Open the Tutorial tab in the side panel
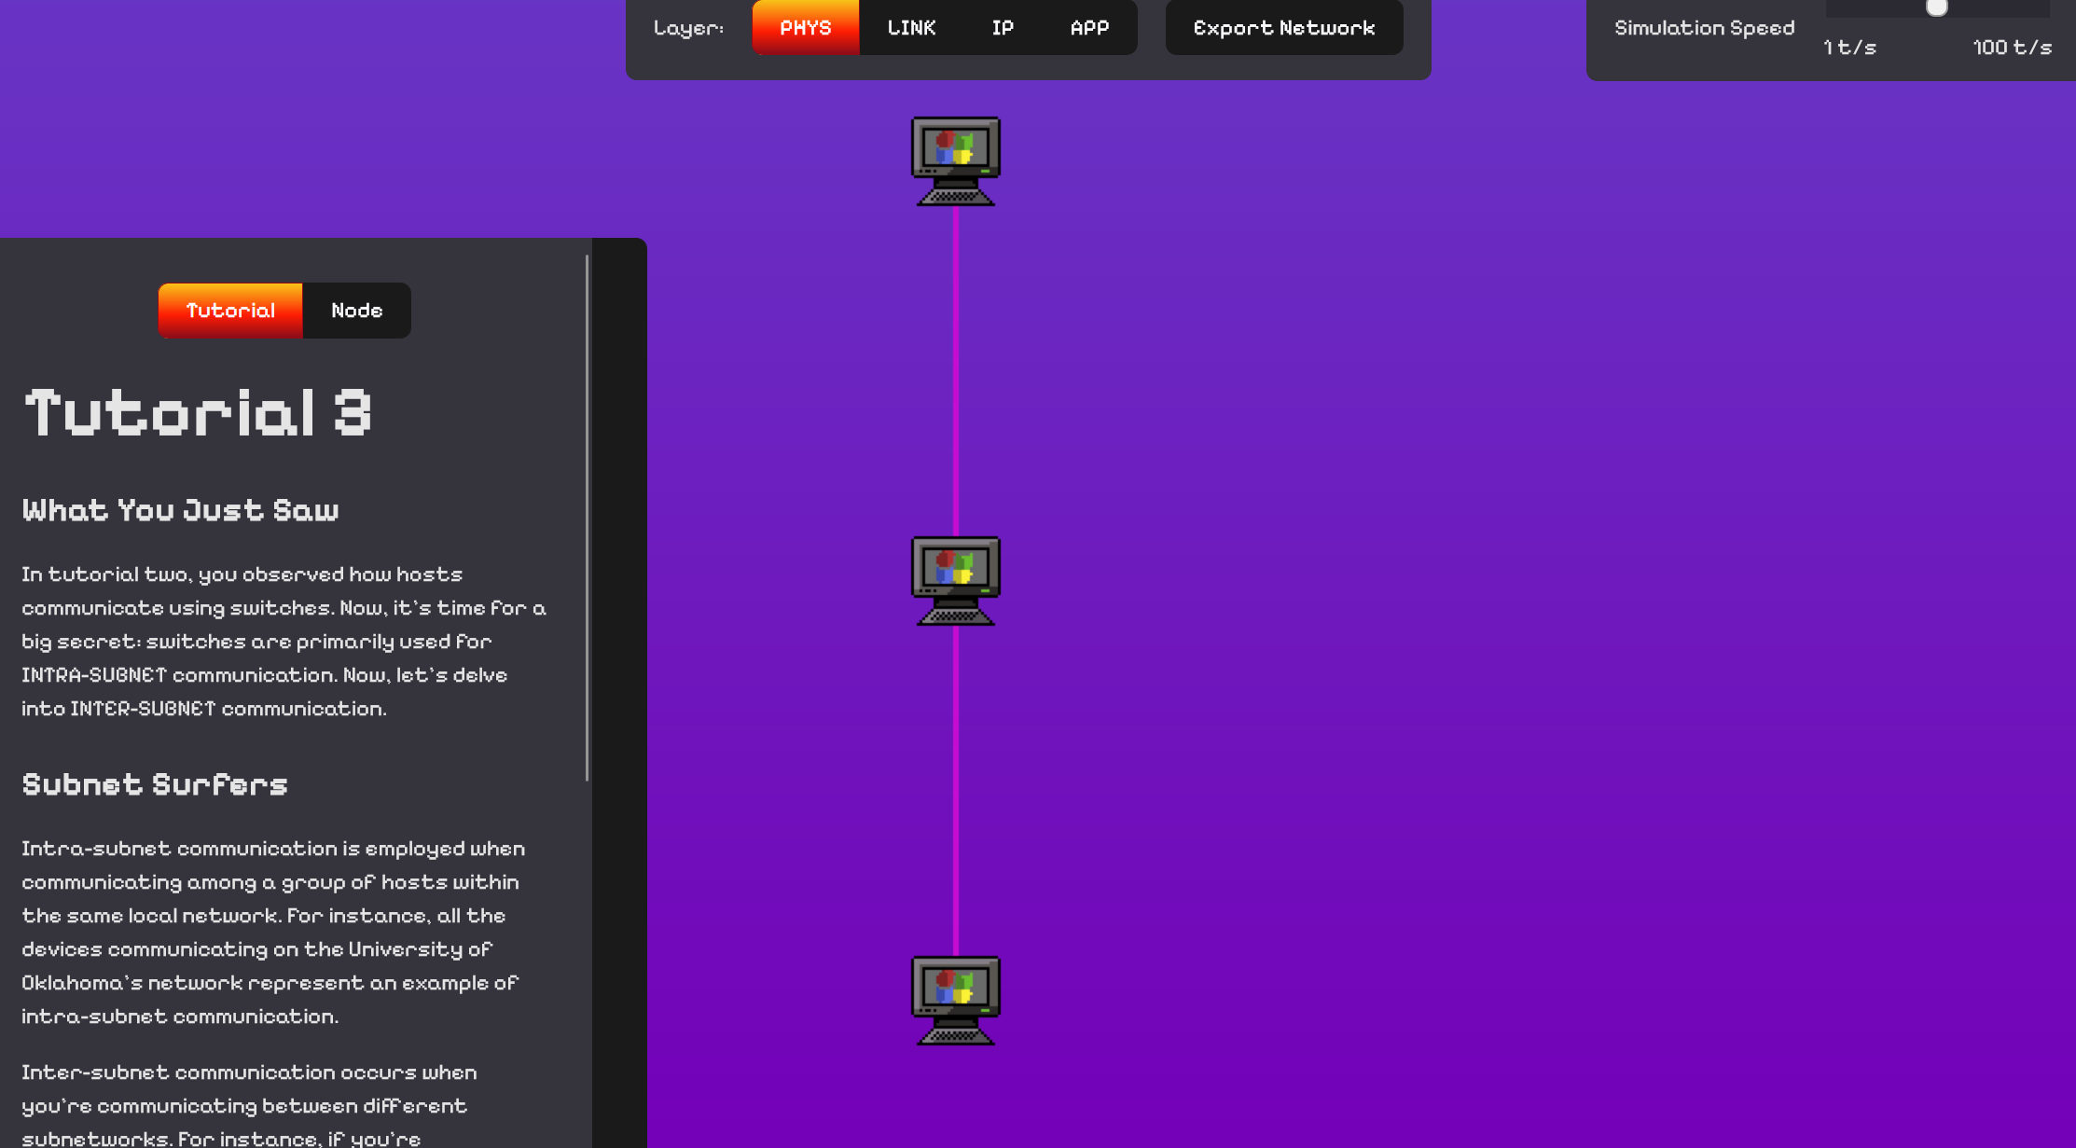Viewport: 2076px width, 1148px height. pyautogui.click(x=230, y=311)
